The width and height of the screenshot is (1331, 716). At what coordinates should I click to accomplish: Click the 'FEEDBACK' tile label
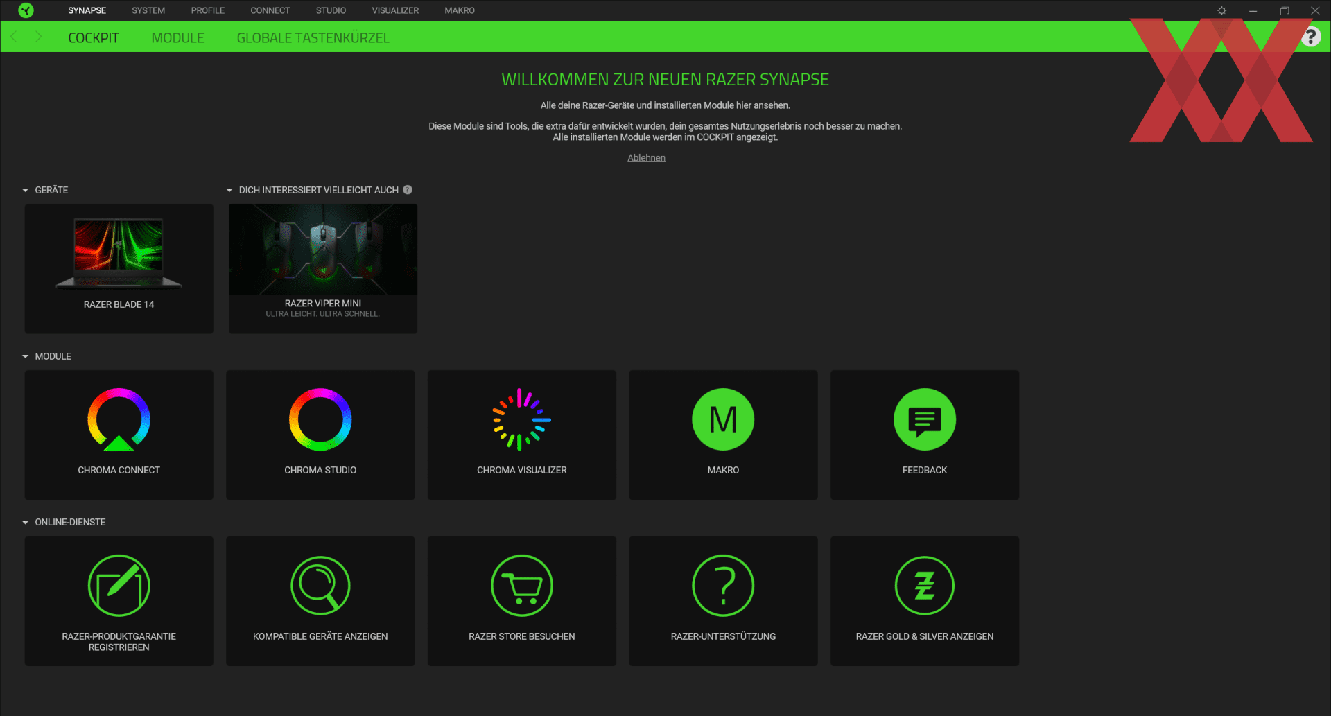[925, 470]
